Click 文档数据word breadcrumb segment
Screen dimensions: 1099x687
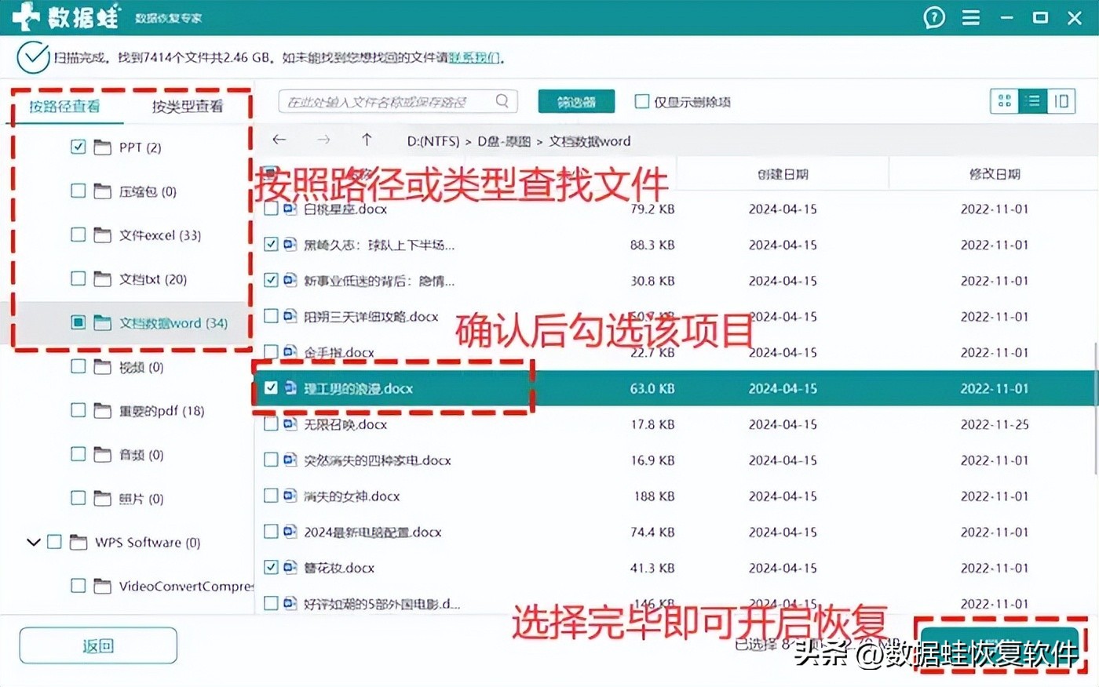(x=590, y=141)
